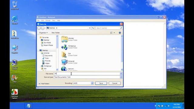Click the refresh icon beside the address bar
Screen dimensions: 194x109
pos(93,28)
